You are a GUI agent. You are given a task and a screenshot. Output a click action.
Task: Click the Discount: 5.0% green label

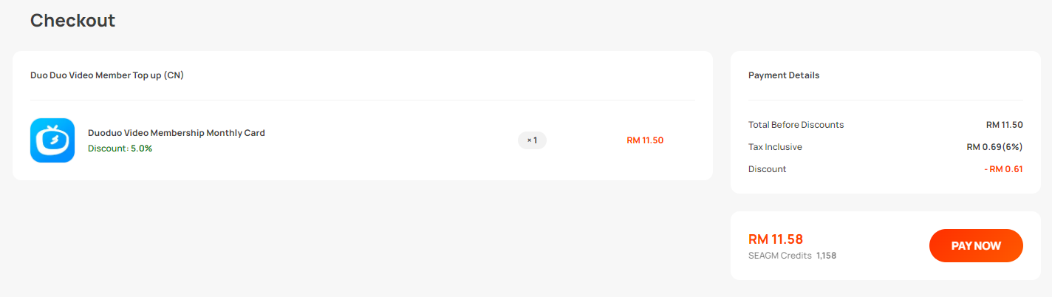pyautogui.click(x=120, y=148)
